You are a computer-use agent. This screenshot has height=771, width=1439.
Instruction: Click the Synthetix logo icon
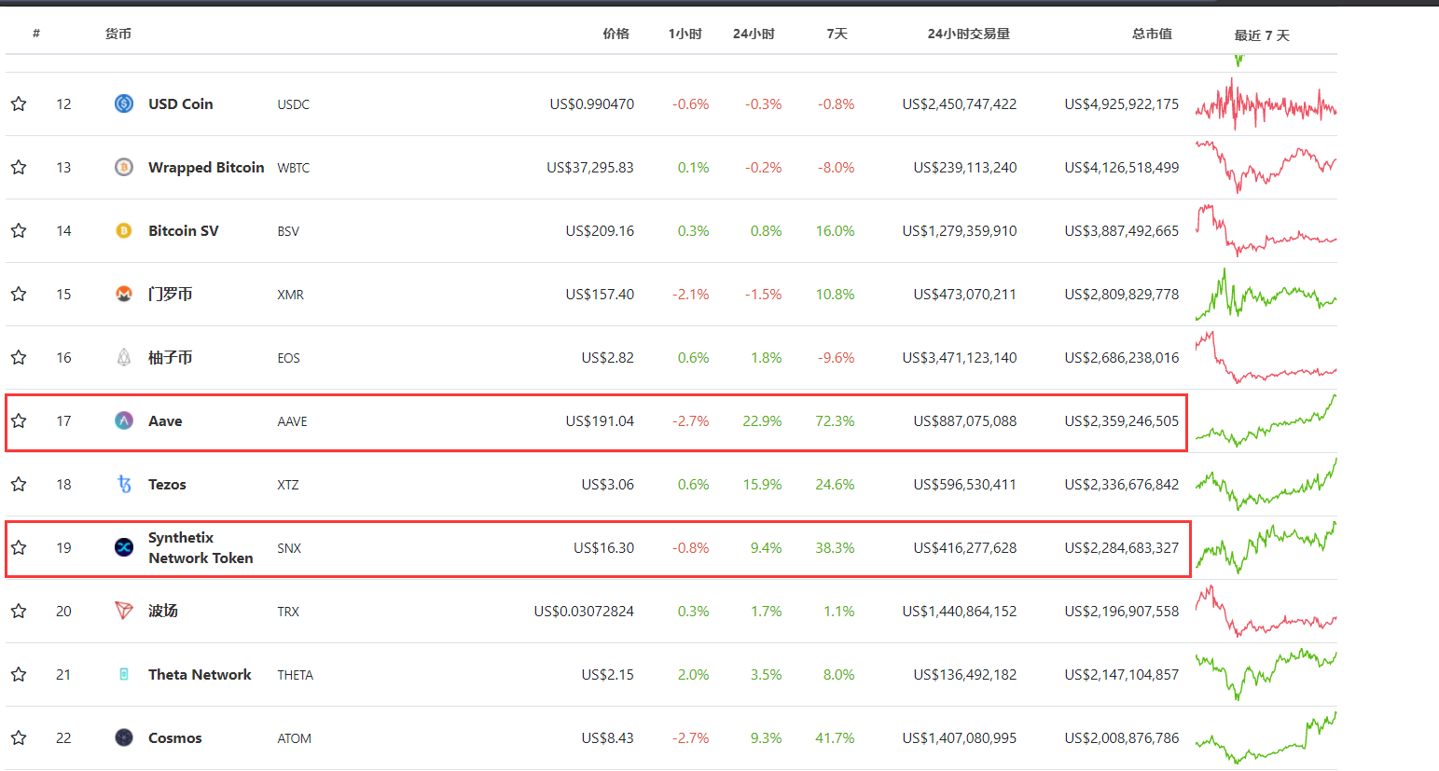124,547
